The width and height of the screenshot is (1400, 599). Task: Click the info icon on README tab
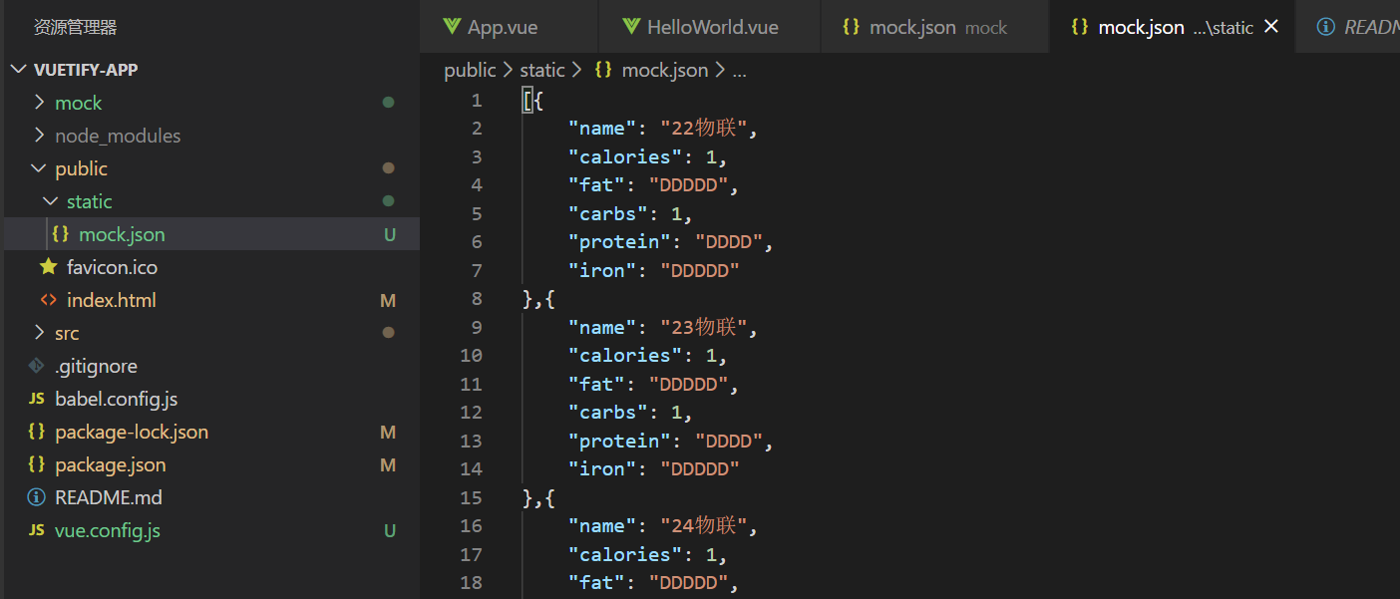pos(1325,27)
